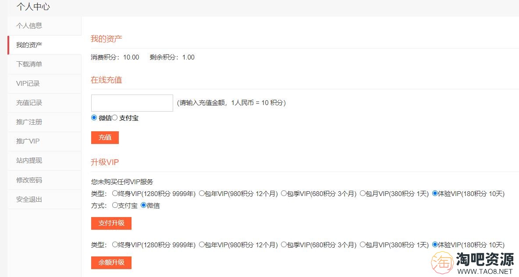Go to VIP记录
Screen dimensions: 519x277
[44, 84]
